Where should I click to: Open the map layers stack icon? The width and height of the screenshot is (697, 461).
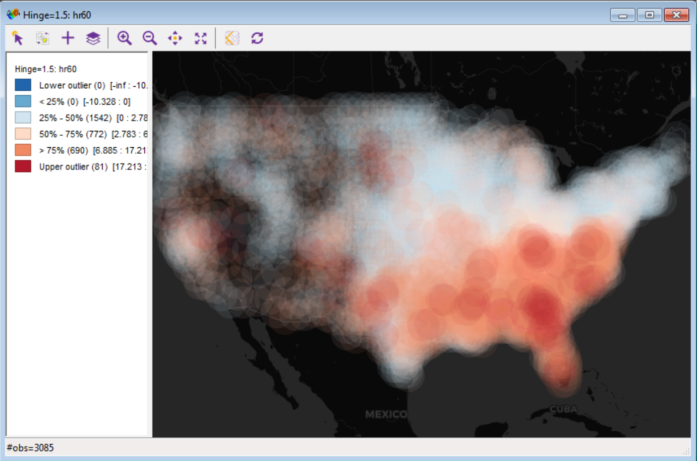(93, 38)
